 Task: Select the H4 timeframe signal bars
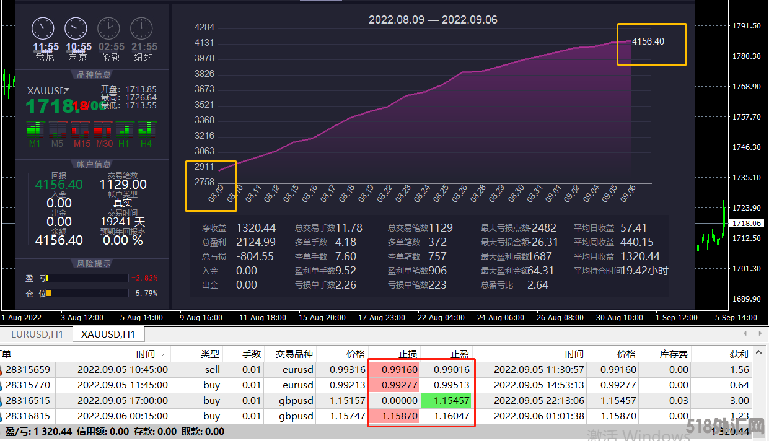[146, 130]
